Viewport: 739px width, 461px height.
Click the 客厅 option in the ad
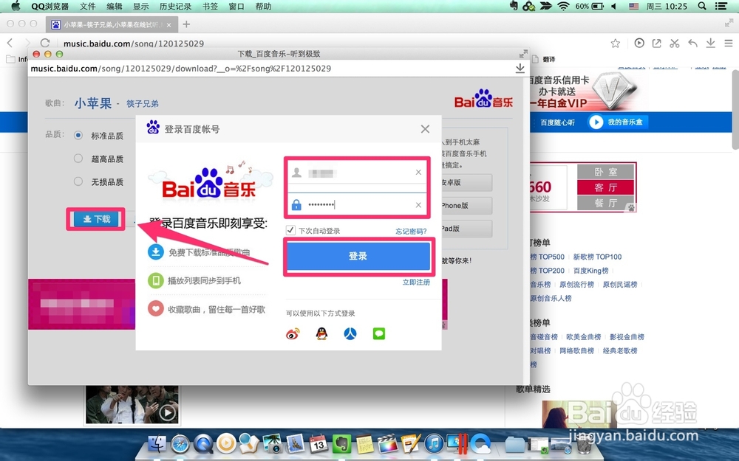[x=606, y=187]
